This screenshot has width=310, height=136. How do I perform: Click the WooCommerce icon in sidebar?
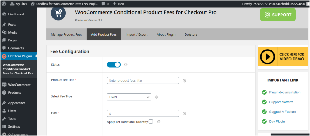tap(4, 85)
